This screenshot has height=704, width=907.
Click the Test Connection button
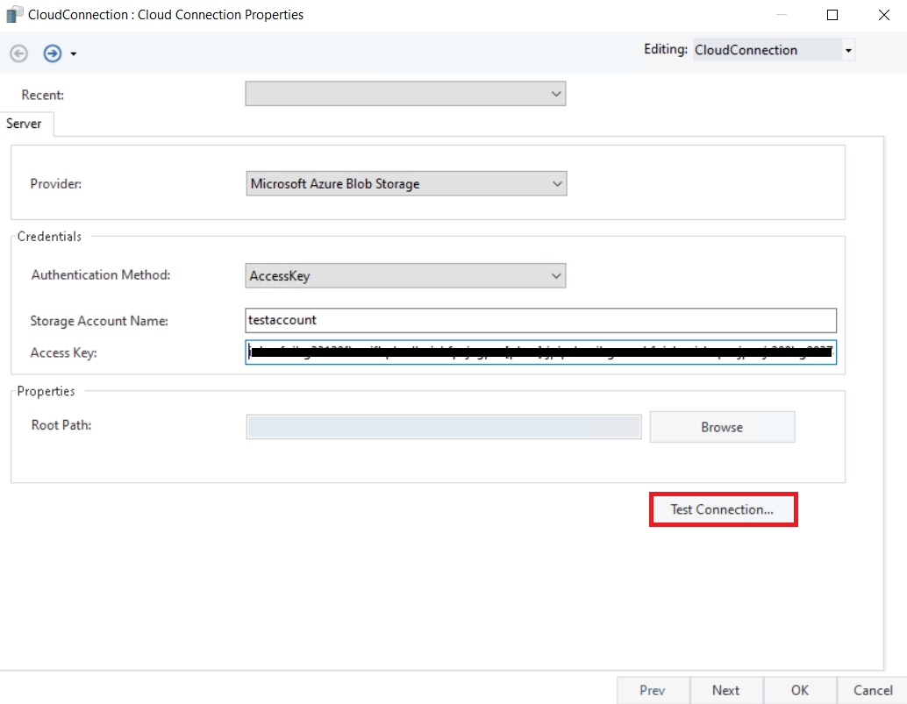pyautogui.click(x=722, y=509)
